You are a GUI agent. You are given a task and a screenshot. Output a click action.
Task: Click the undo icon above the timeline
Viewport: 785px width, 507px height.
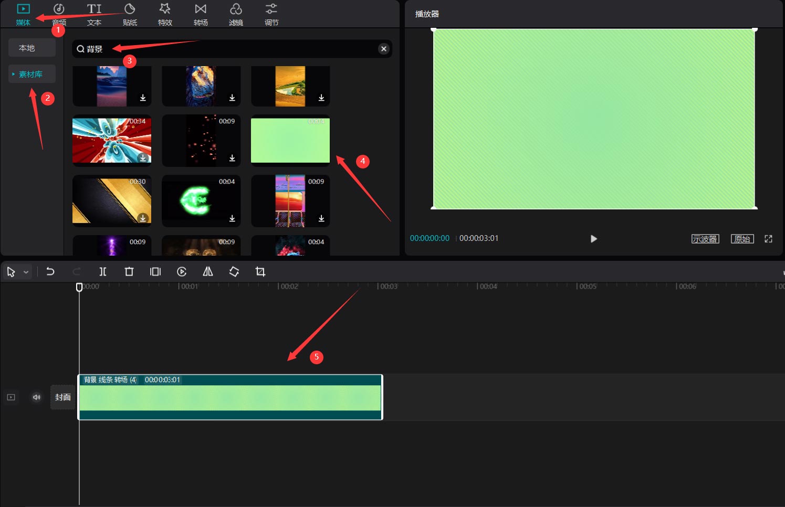50,271
